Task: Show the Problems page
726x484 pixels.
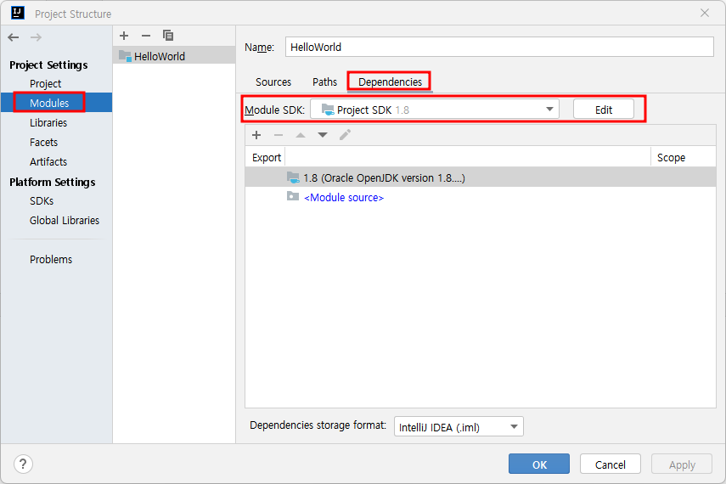Action: [51, 259]
